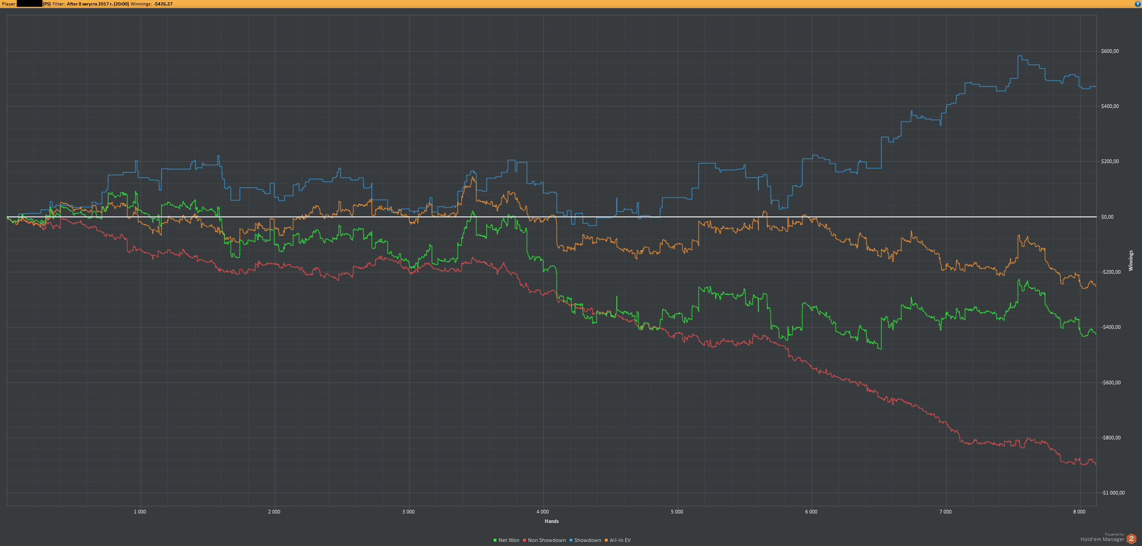Screen dimensions: 1142x546
Task: Click the Hold'em Manager 2 hexagon logo
Action: coord(1132,538)
